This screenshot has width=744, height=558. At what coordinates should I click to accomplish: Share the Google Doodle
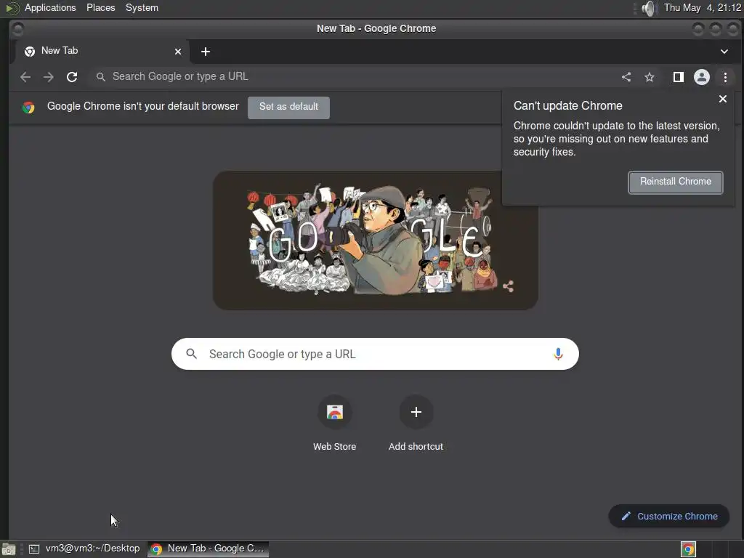pos(508,286)
